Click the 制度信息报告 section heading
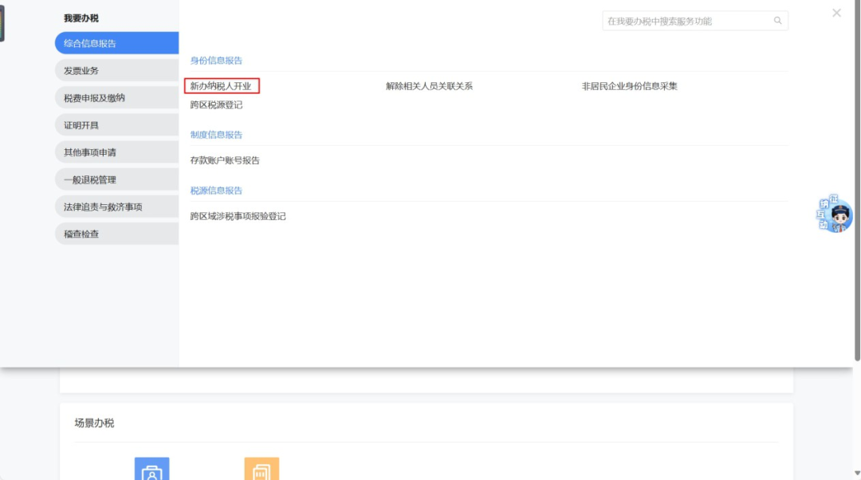Viewport: 861px width, 480px height. 216,135
